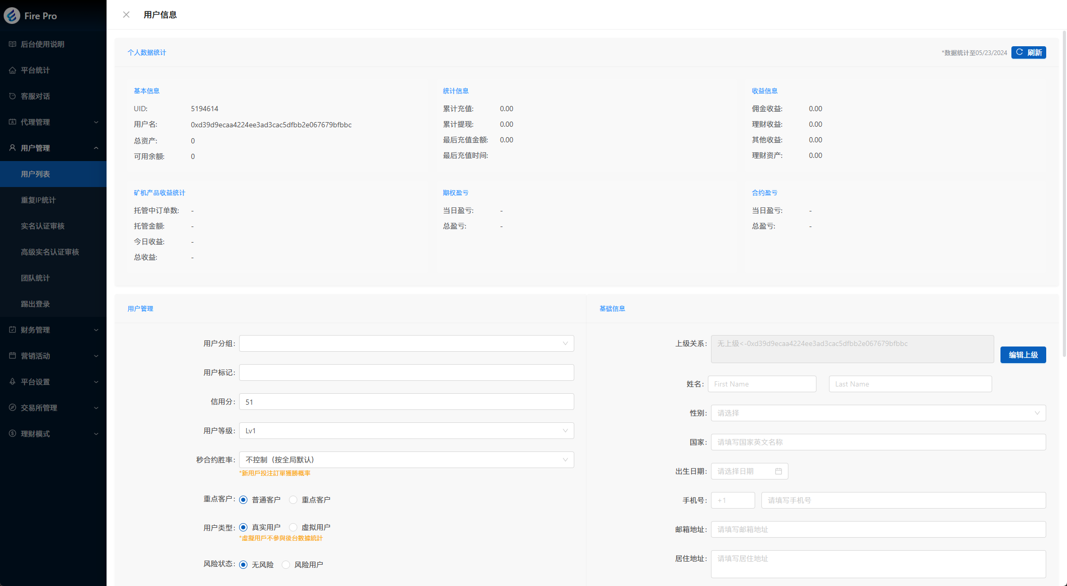Click the home icon beside 平台统计
Screen dimensions: 1067x586
pyautogui.click(x=12, y=70)
